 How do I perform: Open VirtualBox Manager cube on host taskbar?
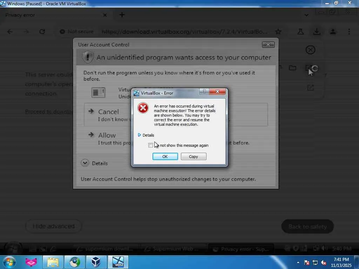click(x=96, y=262)
